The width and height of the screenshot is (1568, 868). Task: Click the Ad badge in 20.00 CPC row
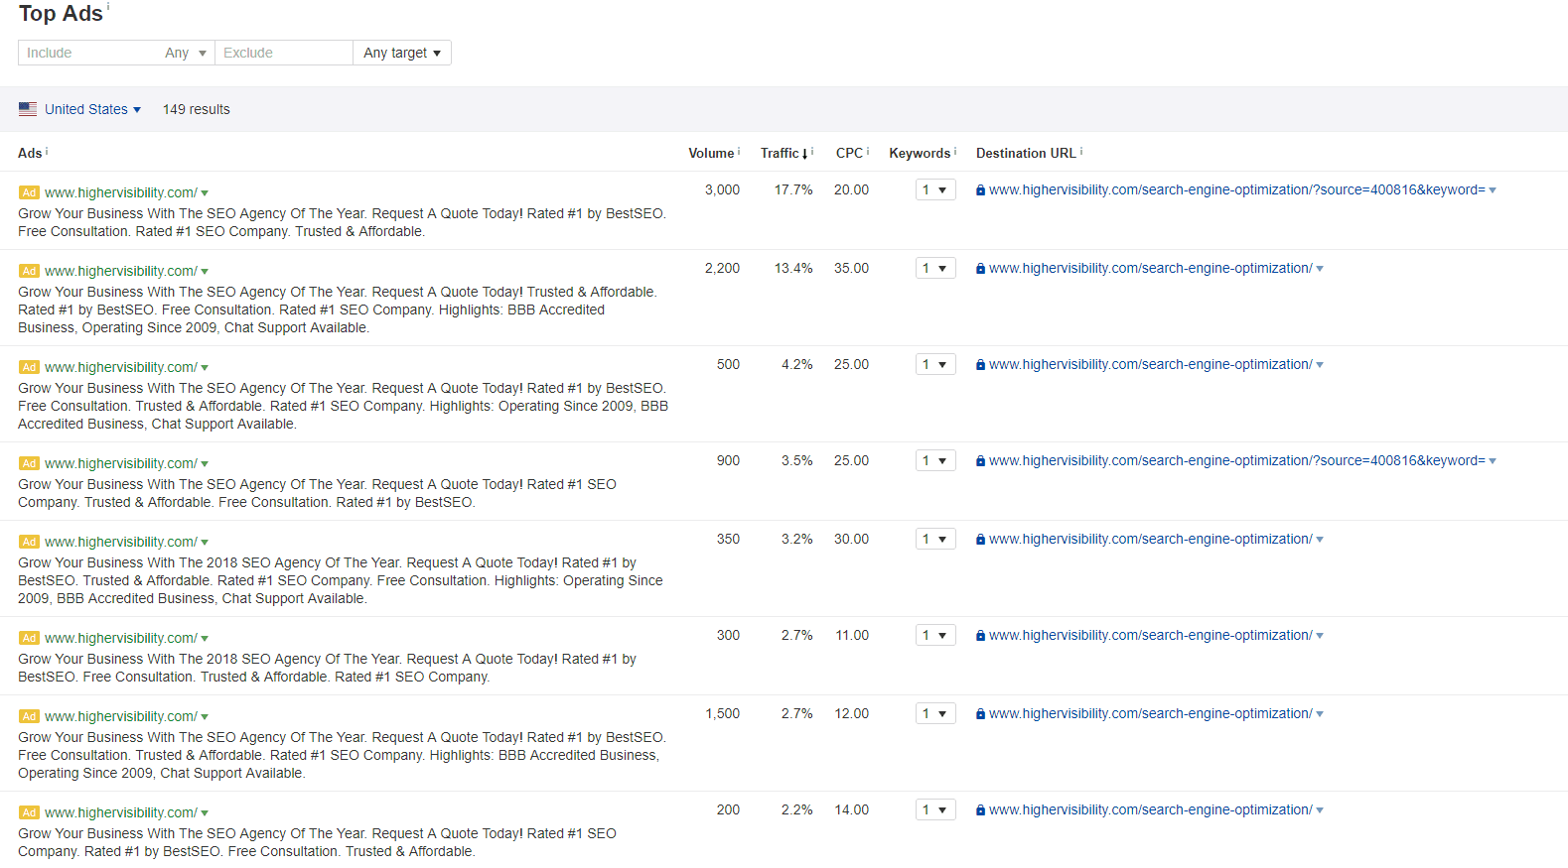[29, 192]
